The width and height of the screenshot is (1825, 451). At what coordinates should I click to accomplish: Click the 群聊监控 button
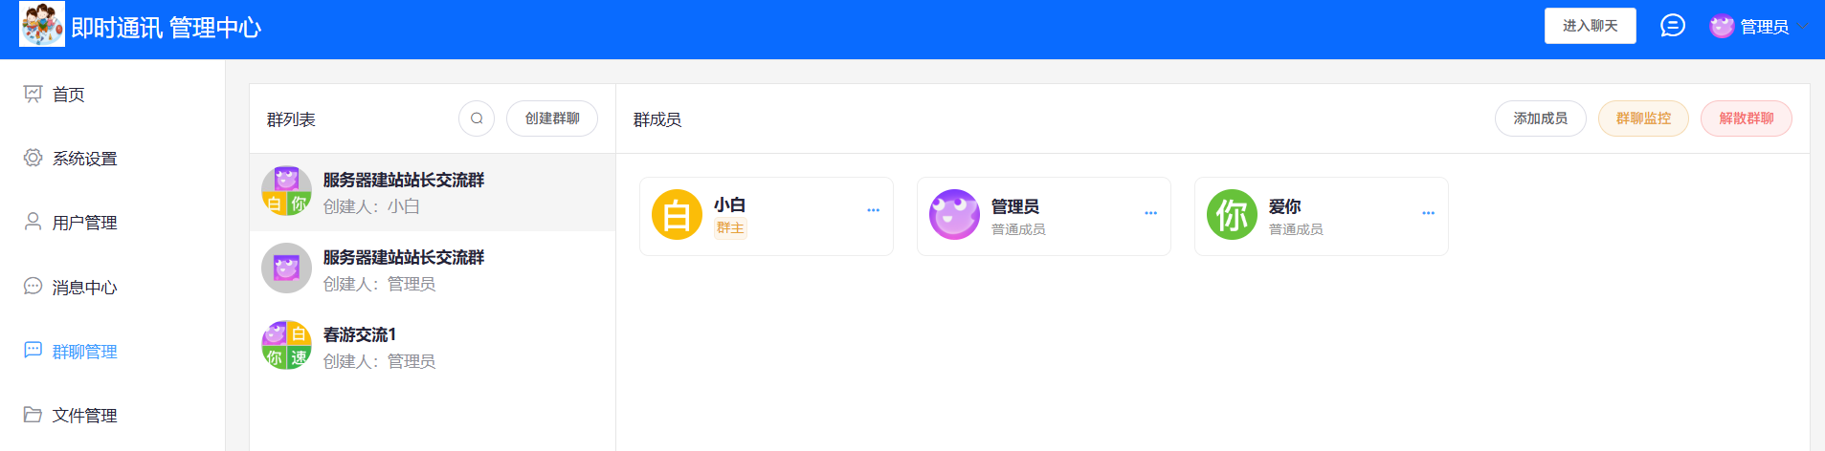pos(1643,118)
